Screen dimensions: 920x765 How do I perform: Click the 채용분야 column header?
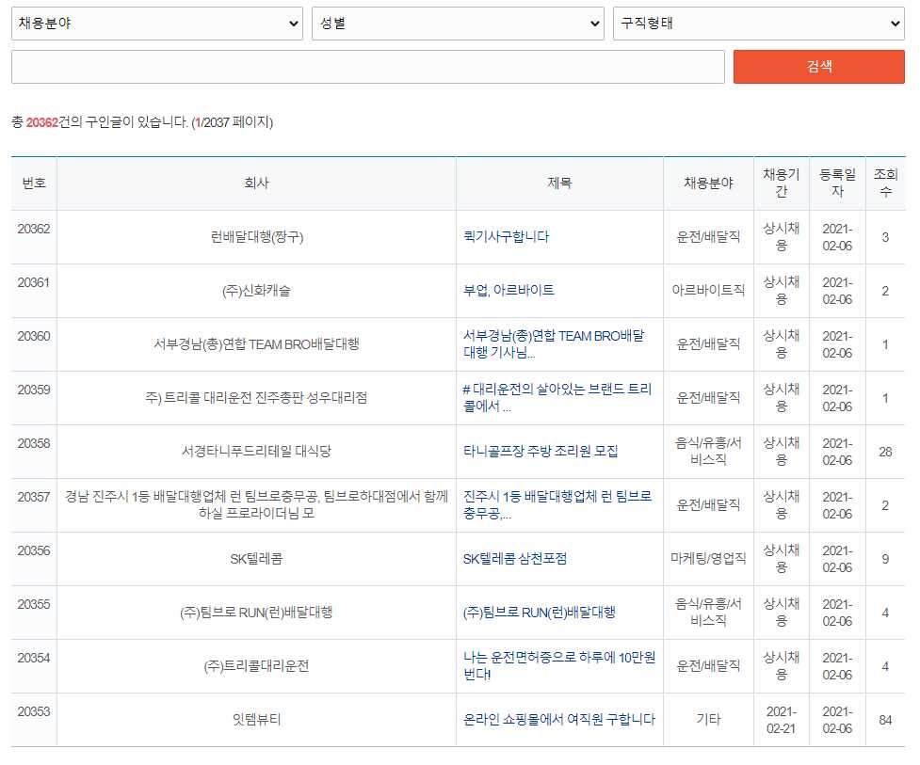[x=708, y=183]
